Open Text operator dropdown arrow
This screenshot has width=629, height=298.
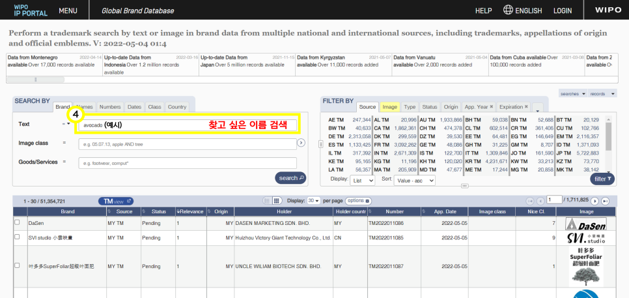[68, 125]
